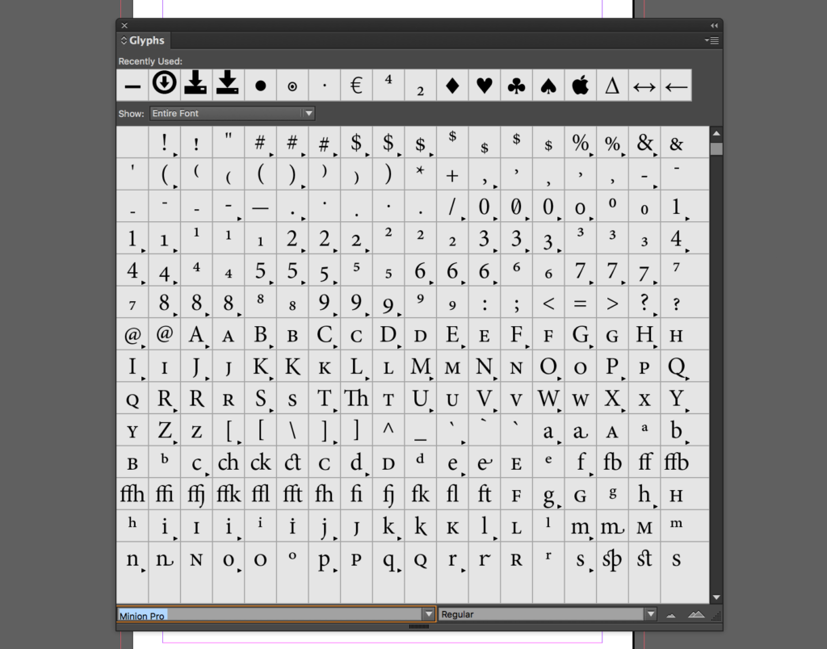Click the zoom-in icon to enlarge glyph previews
827x649 pixels.
tap(696, 614)
